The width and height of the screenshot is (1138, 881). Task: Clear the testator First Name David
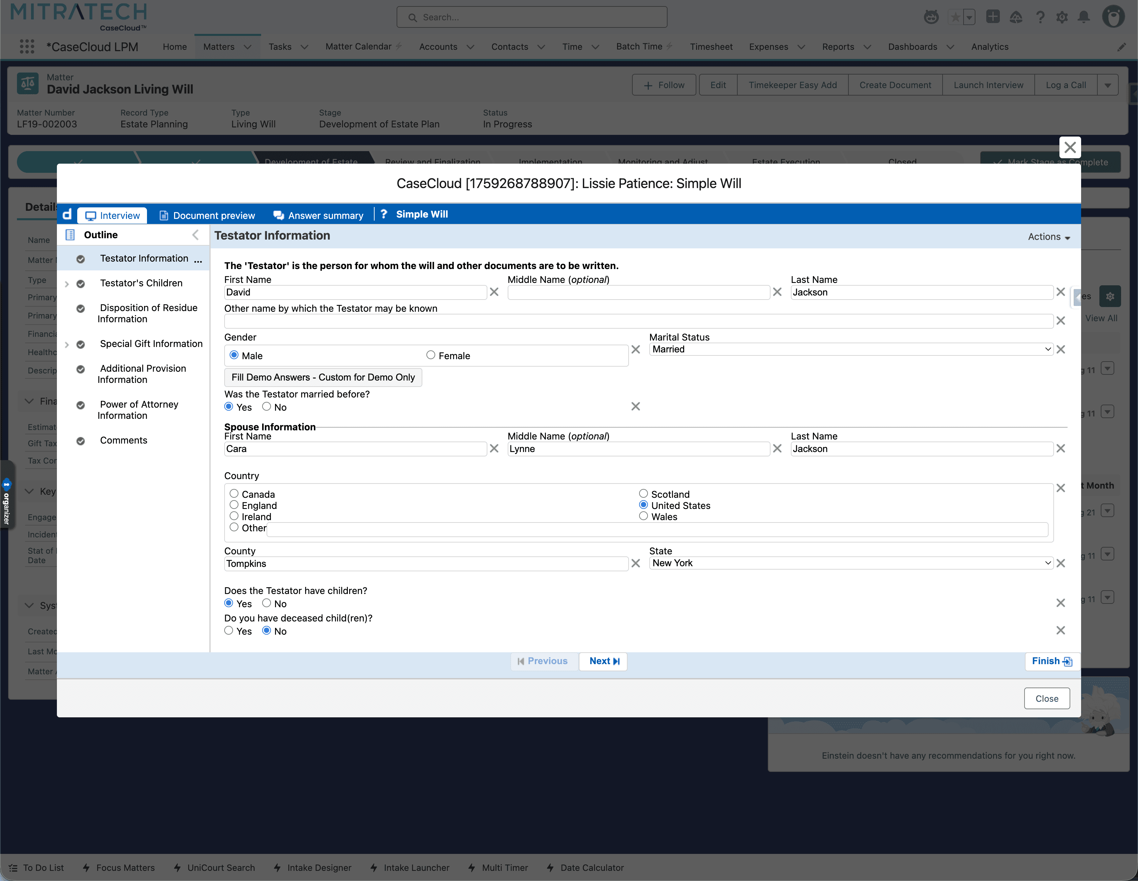point(494,292)
